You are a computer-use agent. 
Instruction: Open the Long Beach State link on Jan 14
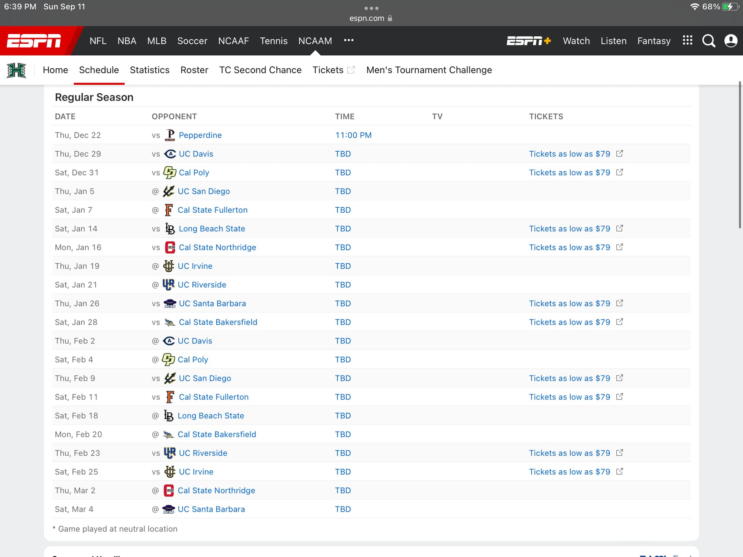(x=212, y=229)
